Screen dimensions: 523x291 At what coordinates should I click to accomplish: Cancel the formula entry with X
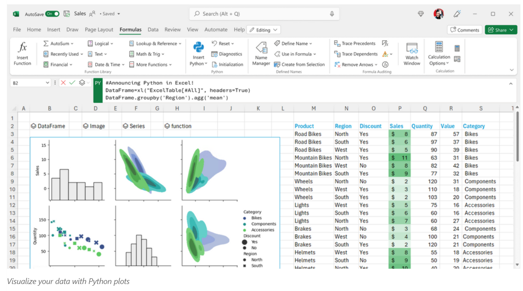pos(63,83)
